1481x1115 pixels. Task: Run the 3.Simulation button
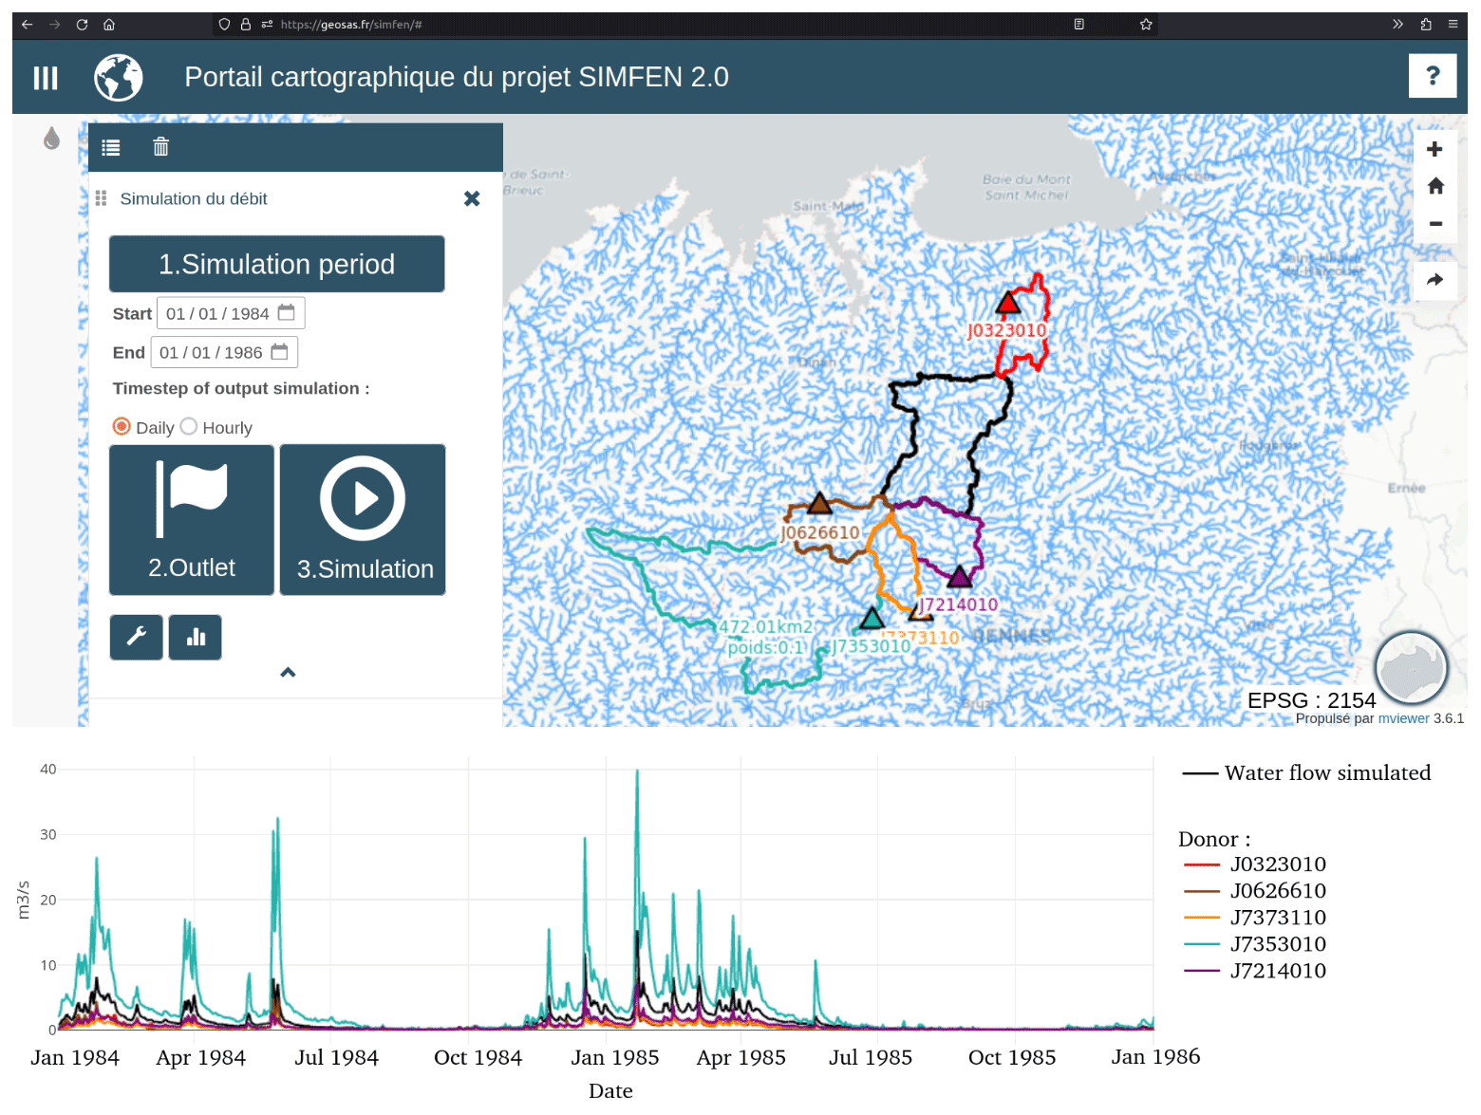[363, 520]
